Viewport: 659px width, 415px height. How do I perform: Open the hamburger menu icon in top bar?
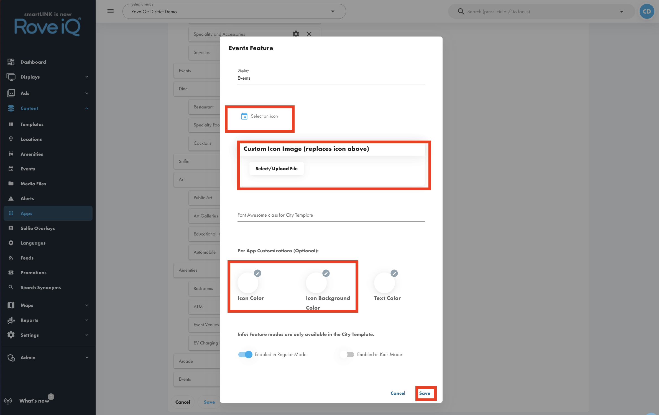[x=111, y=11]
